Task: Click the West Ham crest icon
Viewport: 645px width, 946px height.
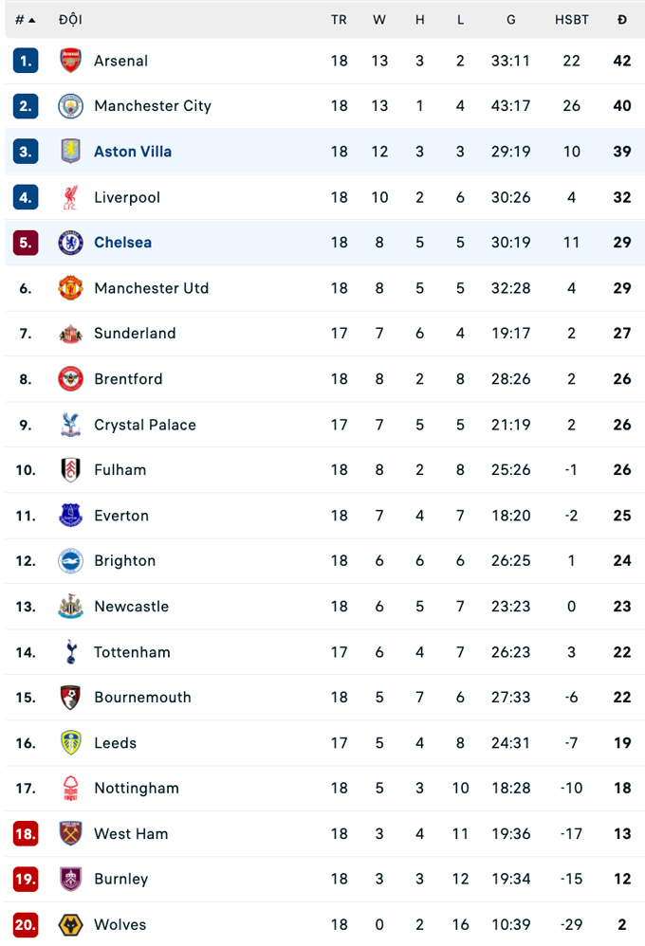Action: [x=71, y=834]
